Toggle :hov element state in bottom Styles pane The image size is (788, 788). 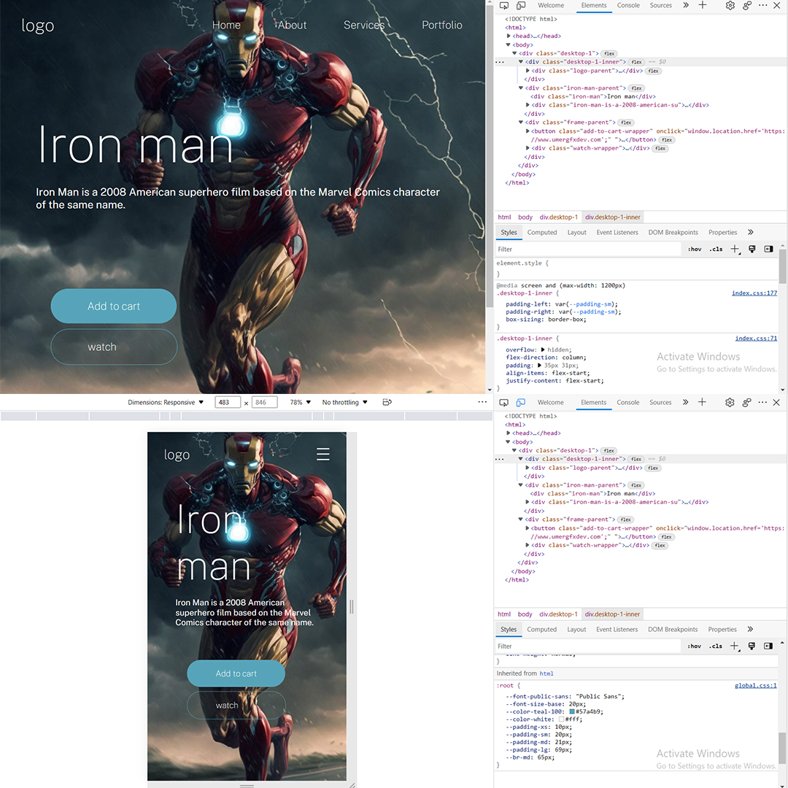pos(695,646)
